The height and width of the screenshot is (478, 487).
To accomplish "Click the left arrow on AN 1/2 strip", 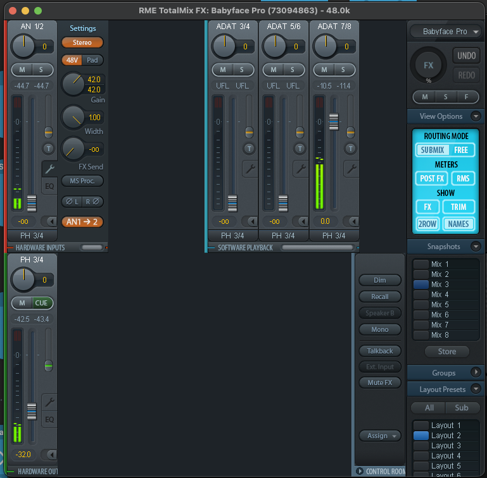I will tap(49, 221).
